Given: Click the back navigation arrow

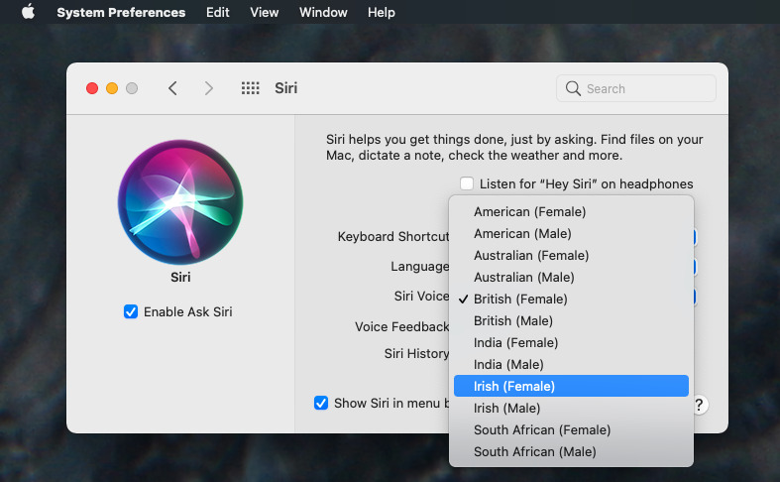Looking at the screenshot, I should pos(172,88).
